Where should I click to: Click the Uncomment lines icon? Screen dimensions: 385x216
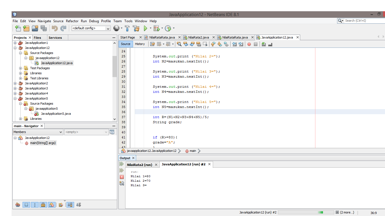pyautogui.click(x=270, y=44)
